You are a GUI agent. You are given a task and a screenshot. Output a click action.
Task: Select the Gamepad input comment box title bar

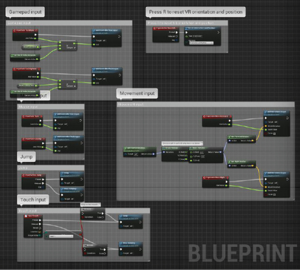click(69, 23)
